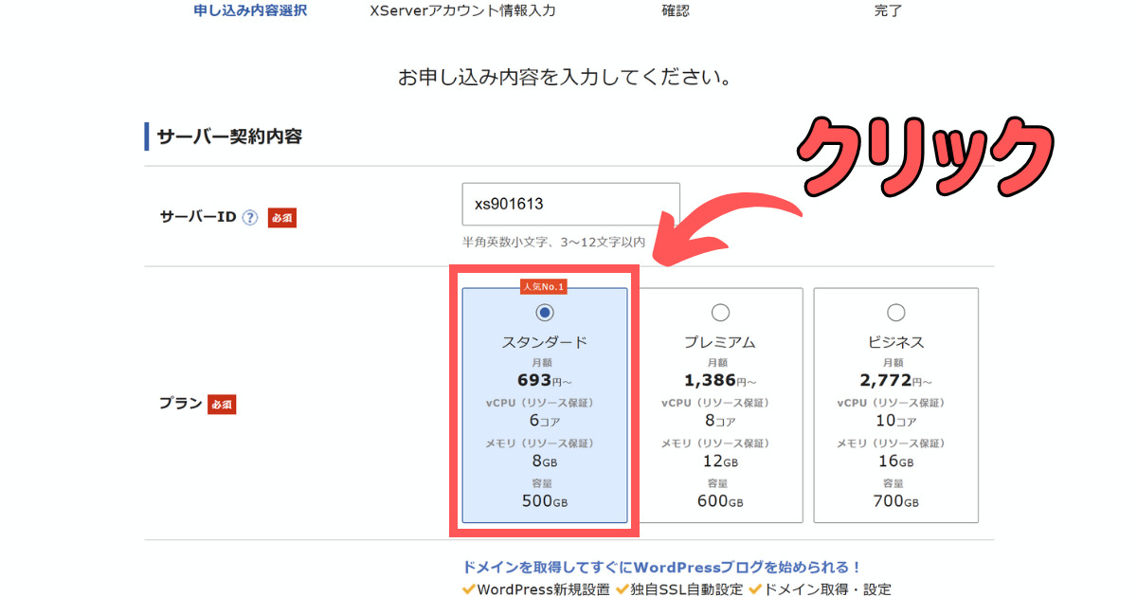
Task: Click the large クリック annotation text
Action: tap(924, 156)
